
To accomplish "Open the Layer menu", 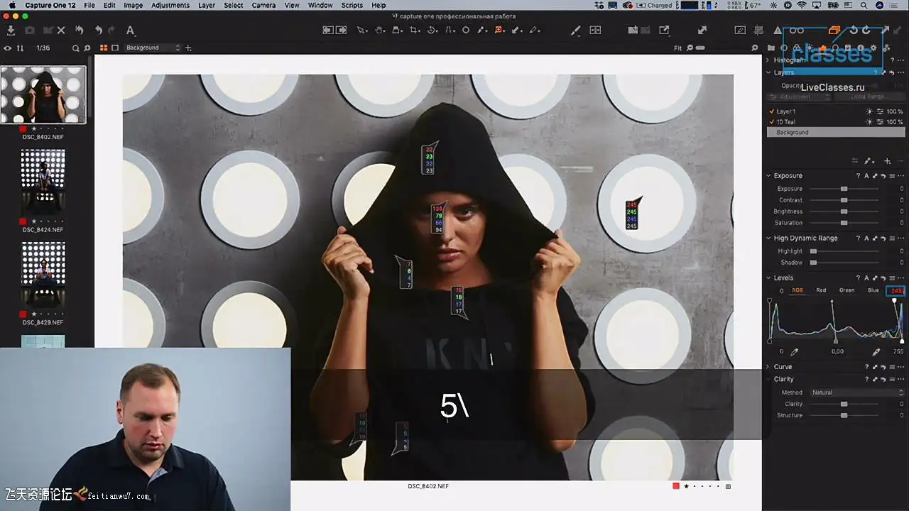I will [x=207, y=5].
